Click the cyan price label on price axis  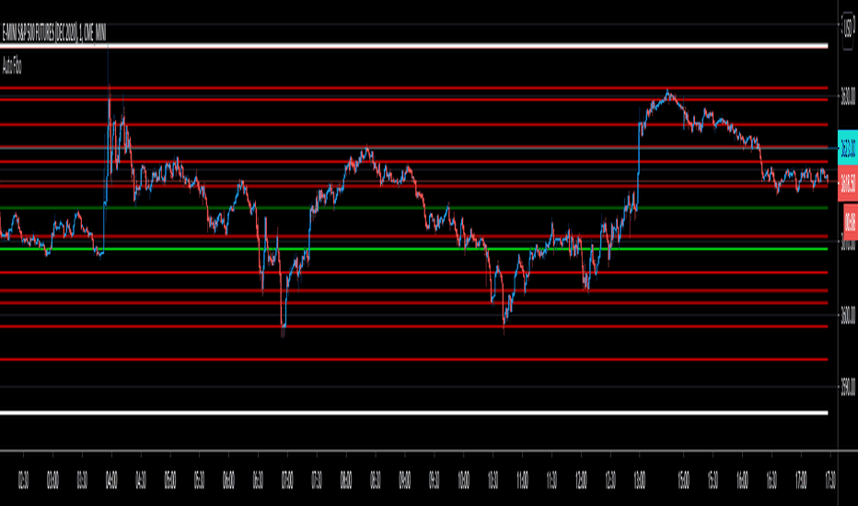848,147
